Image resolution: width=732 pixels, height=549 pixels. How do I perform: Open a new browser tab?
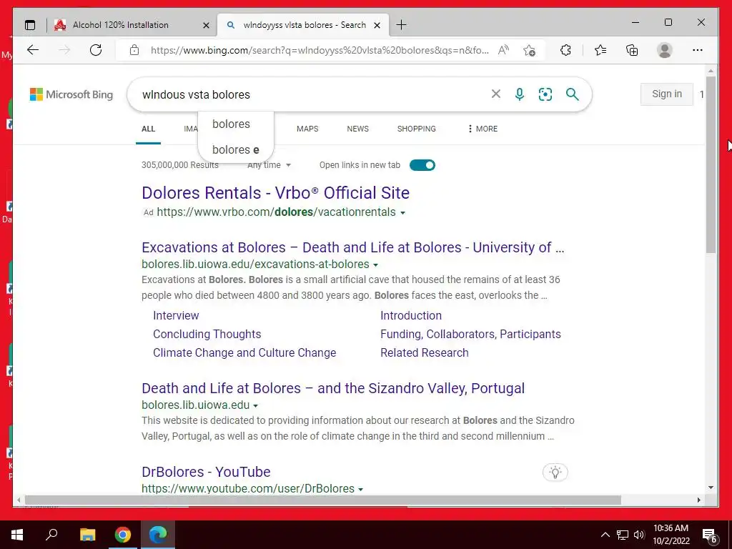coord(402,25)
